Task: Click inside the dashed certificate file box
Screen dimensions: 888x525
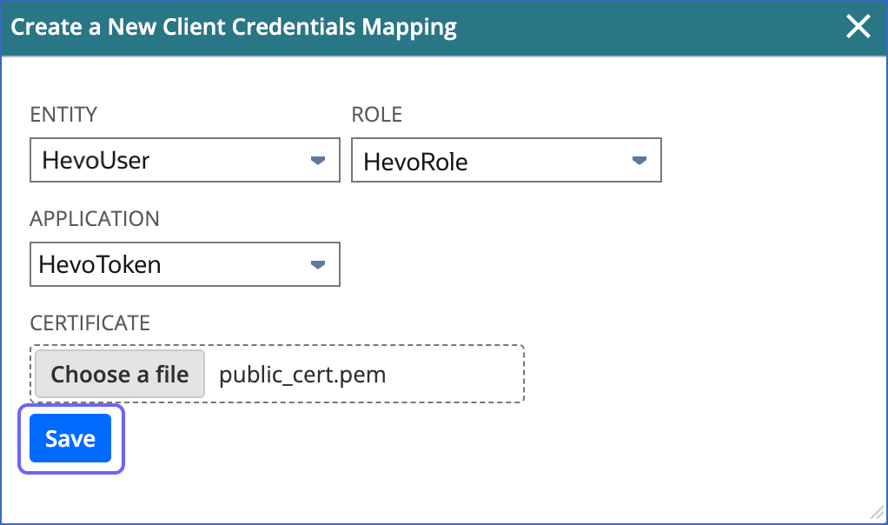Action: pyautogui.click(x=365, y=374)
